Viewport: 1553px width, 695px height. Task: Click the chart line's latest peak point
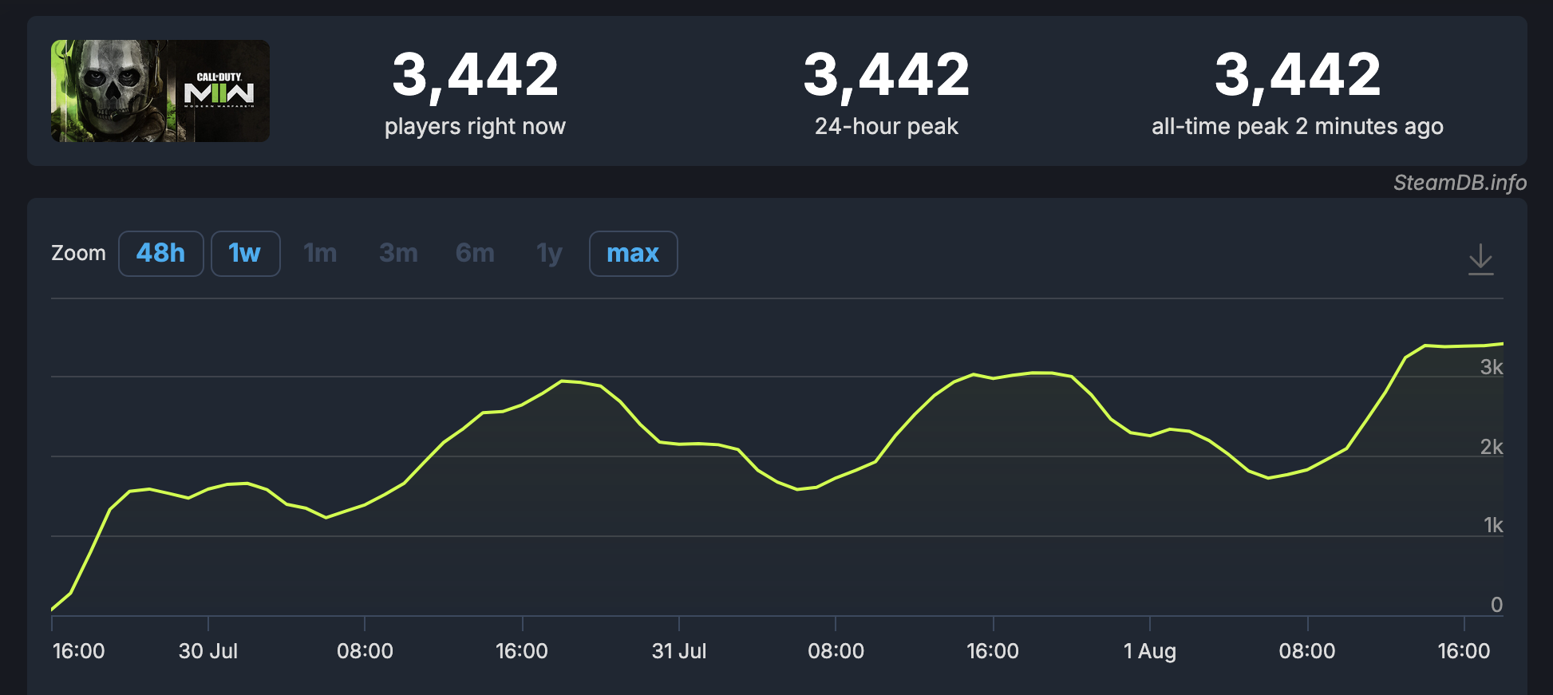[x=1502, y=344]
